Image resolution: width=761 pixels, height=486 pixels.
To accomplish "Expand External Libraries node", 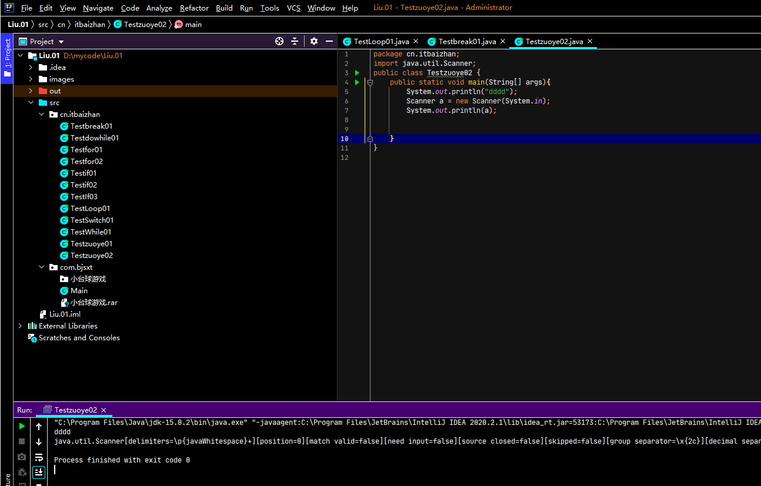I will coord(21,326).
